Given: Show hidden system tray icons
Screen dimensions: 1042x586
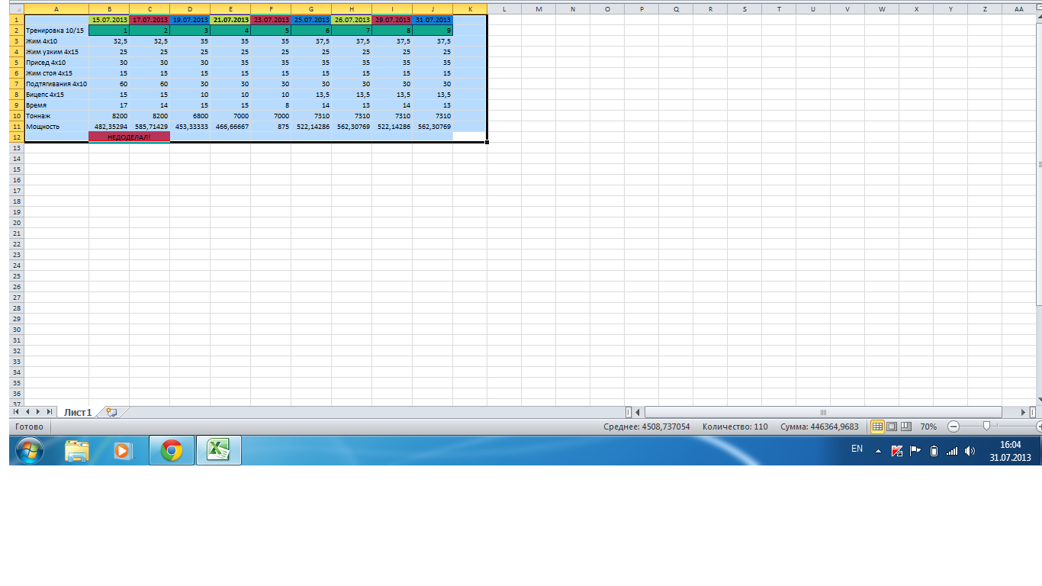Looking at the screenshot, I should coord(878,451).
